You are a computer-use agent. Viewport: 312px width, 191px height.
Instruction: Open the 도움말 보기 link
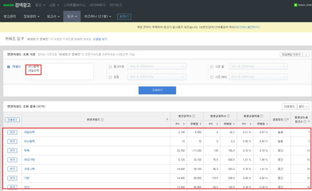tap(100, 39)
